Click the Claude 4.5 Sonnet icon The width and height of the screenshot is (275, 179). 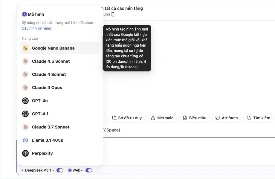[25, 61]
